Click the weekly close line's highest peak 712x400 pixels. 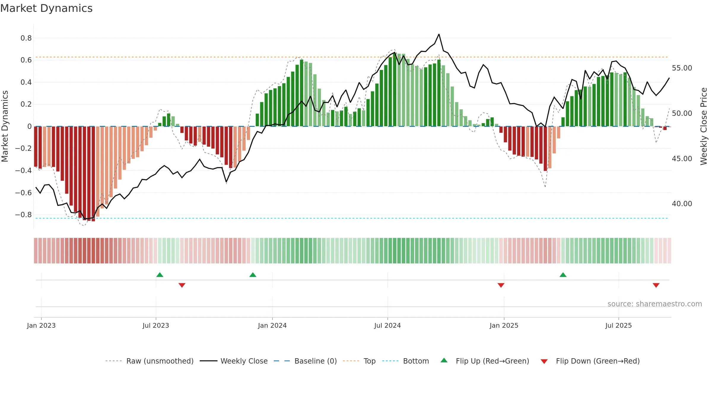click(439, 34)
